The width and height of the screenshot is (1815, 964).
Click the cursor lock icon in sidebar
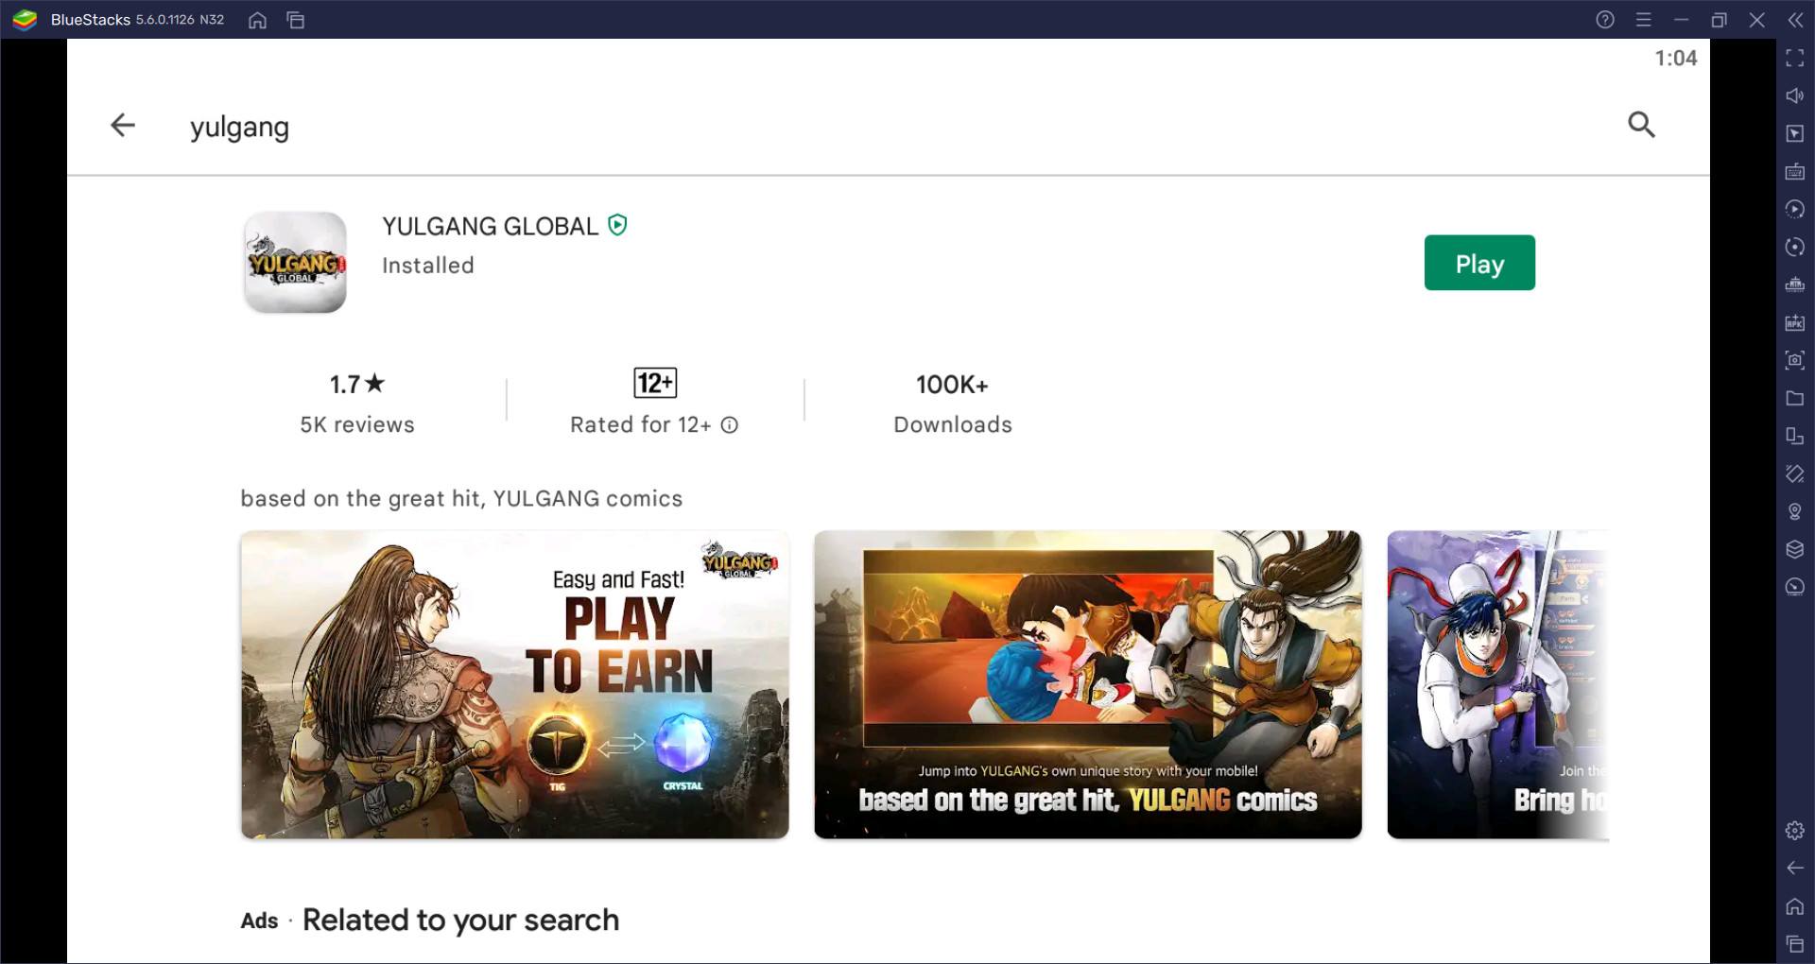click(1794, 133)
